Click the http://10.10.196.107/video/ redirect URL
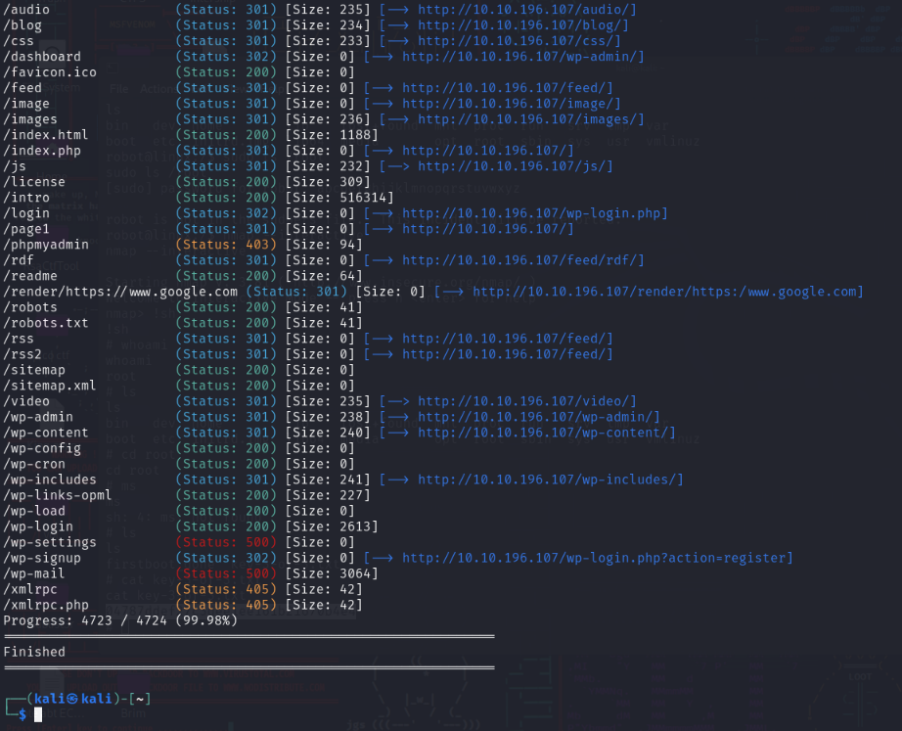902x731 pixels. click(524, 401)
